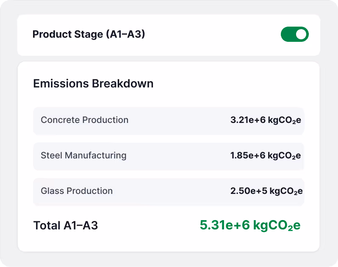Click the white knob of the Product Stage switch
This screenshot has height=267, width=338.
(301, 35)
